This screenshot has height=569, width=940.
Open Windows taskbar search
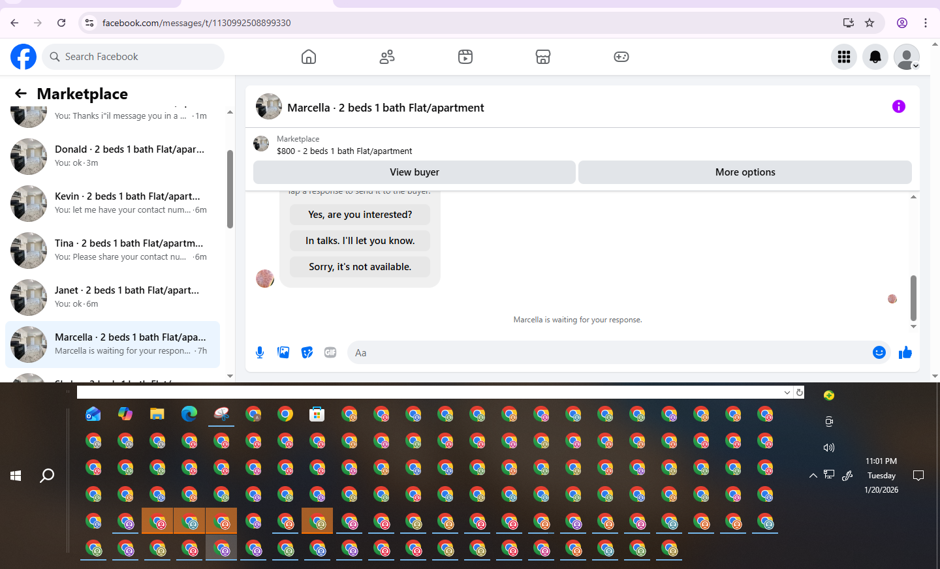tap(47, 476)
